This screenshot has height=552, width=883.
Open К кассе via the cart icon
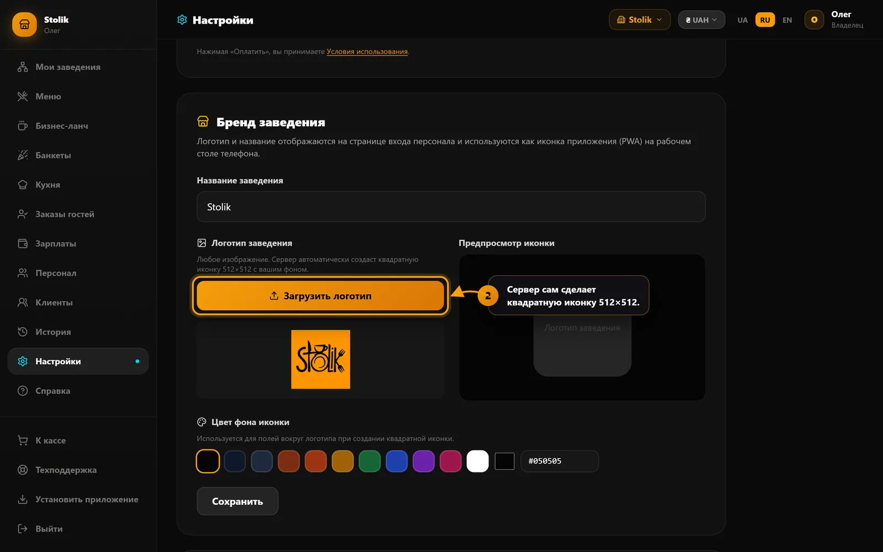point(23,440)
